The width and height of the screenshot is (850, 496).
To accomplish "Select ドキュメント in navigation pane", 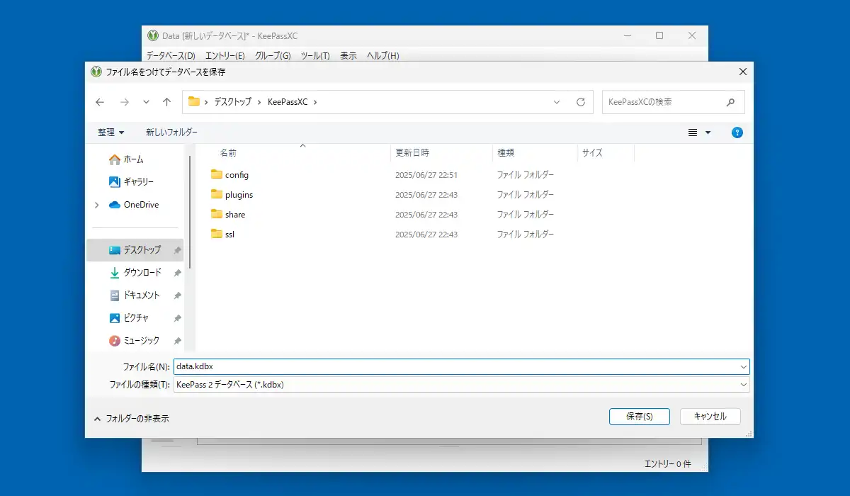I will point(135,295).
